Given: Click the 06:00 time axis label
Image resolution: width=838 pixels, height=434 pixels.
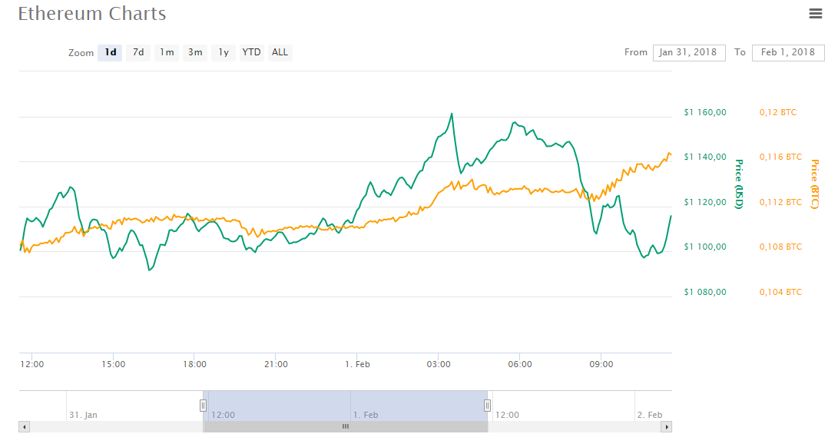Looking at the screenshot, I should tap(520, 364).
